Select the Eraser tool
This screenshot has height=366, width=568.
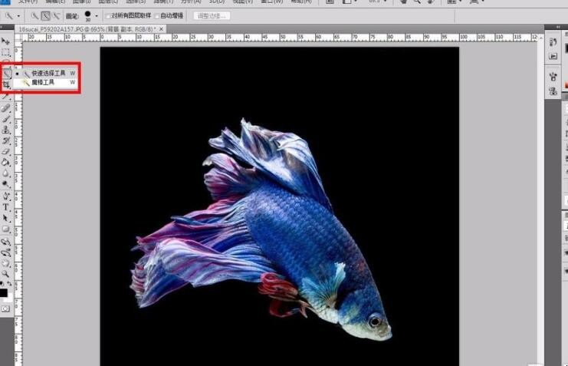click(6, 152)
